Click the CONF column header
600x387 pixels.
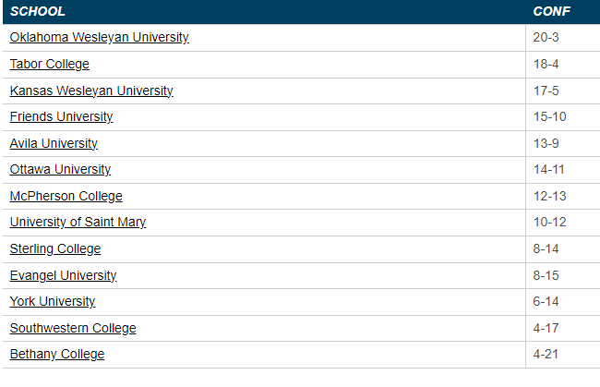tap(552, 12)
